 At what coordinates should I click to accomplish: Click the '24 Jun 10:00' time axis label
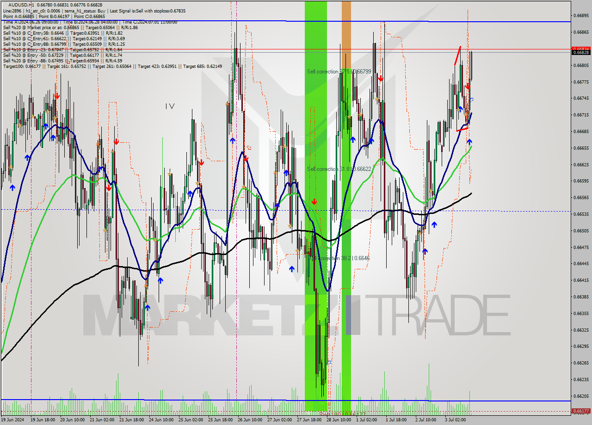(x=161, y=420)
